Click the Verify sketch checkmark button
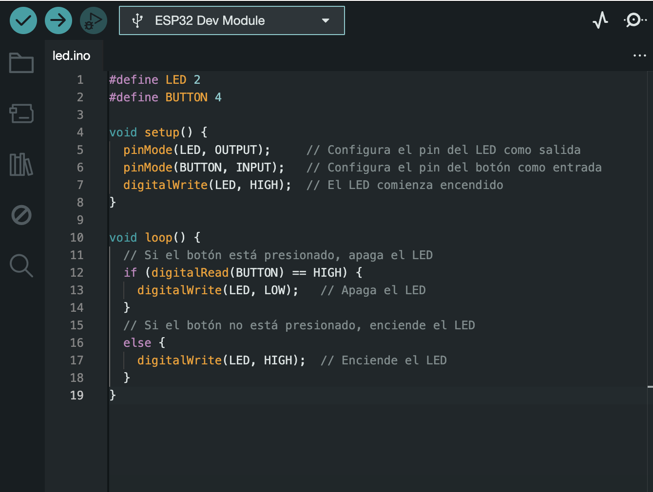The height and width of the screenshot is (492, 653). pos(23,20)
